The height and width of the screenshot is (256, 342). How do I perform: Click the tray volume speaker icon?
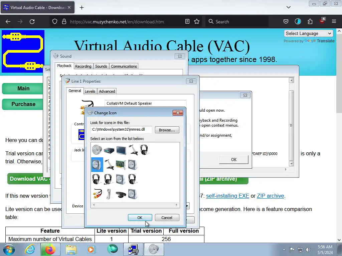308,250
